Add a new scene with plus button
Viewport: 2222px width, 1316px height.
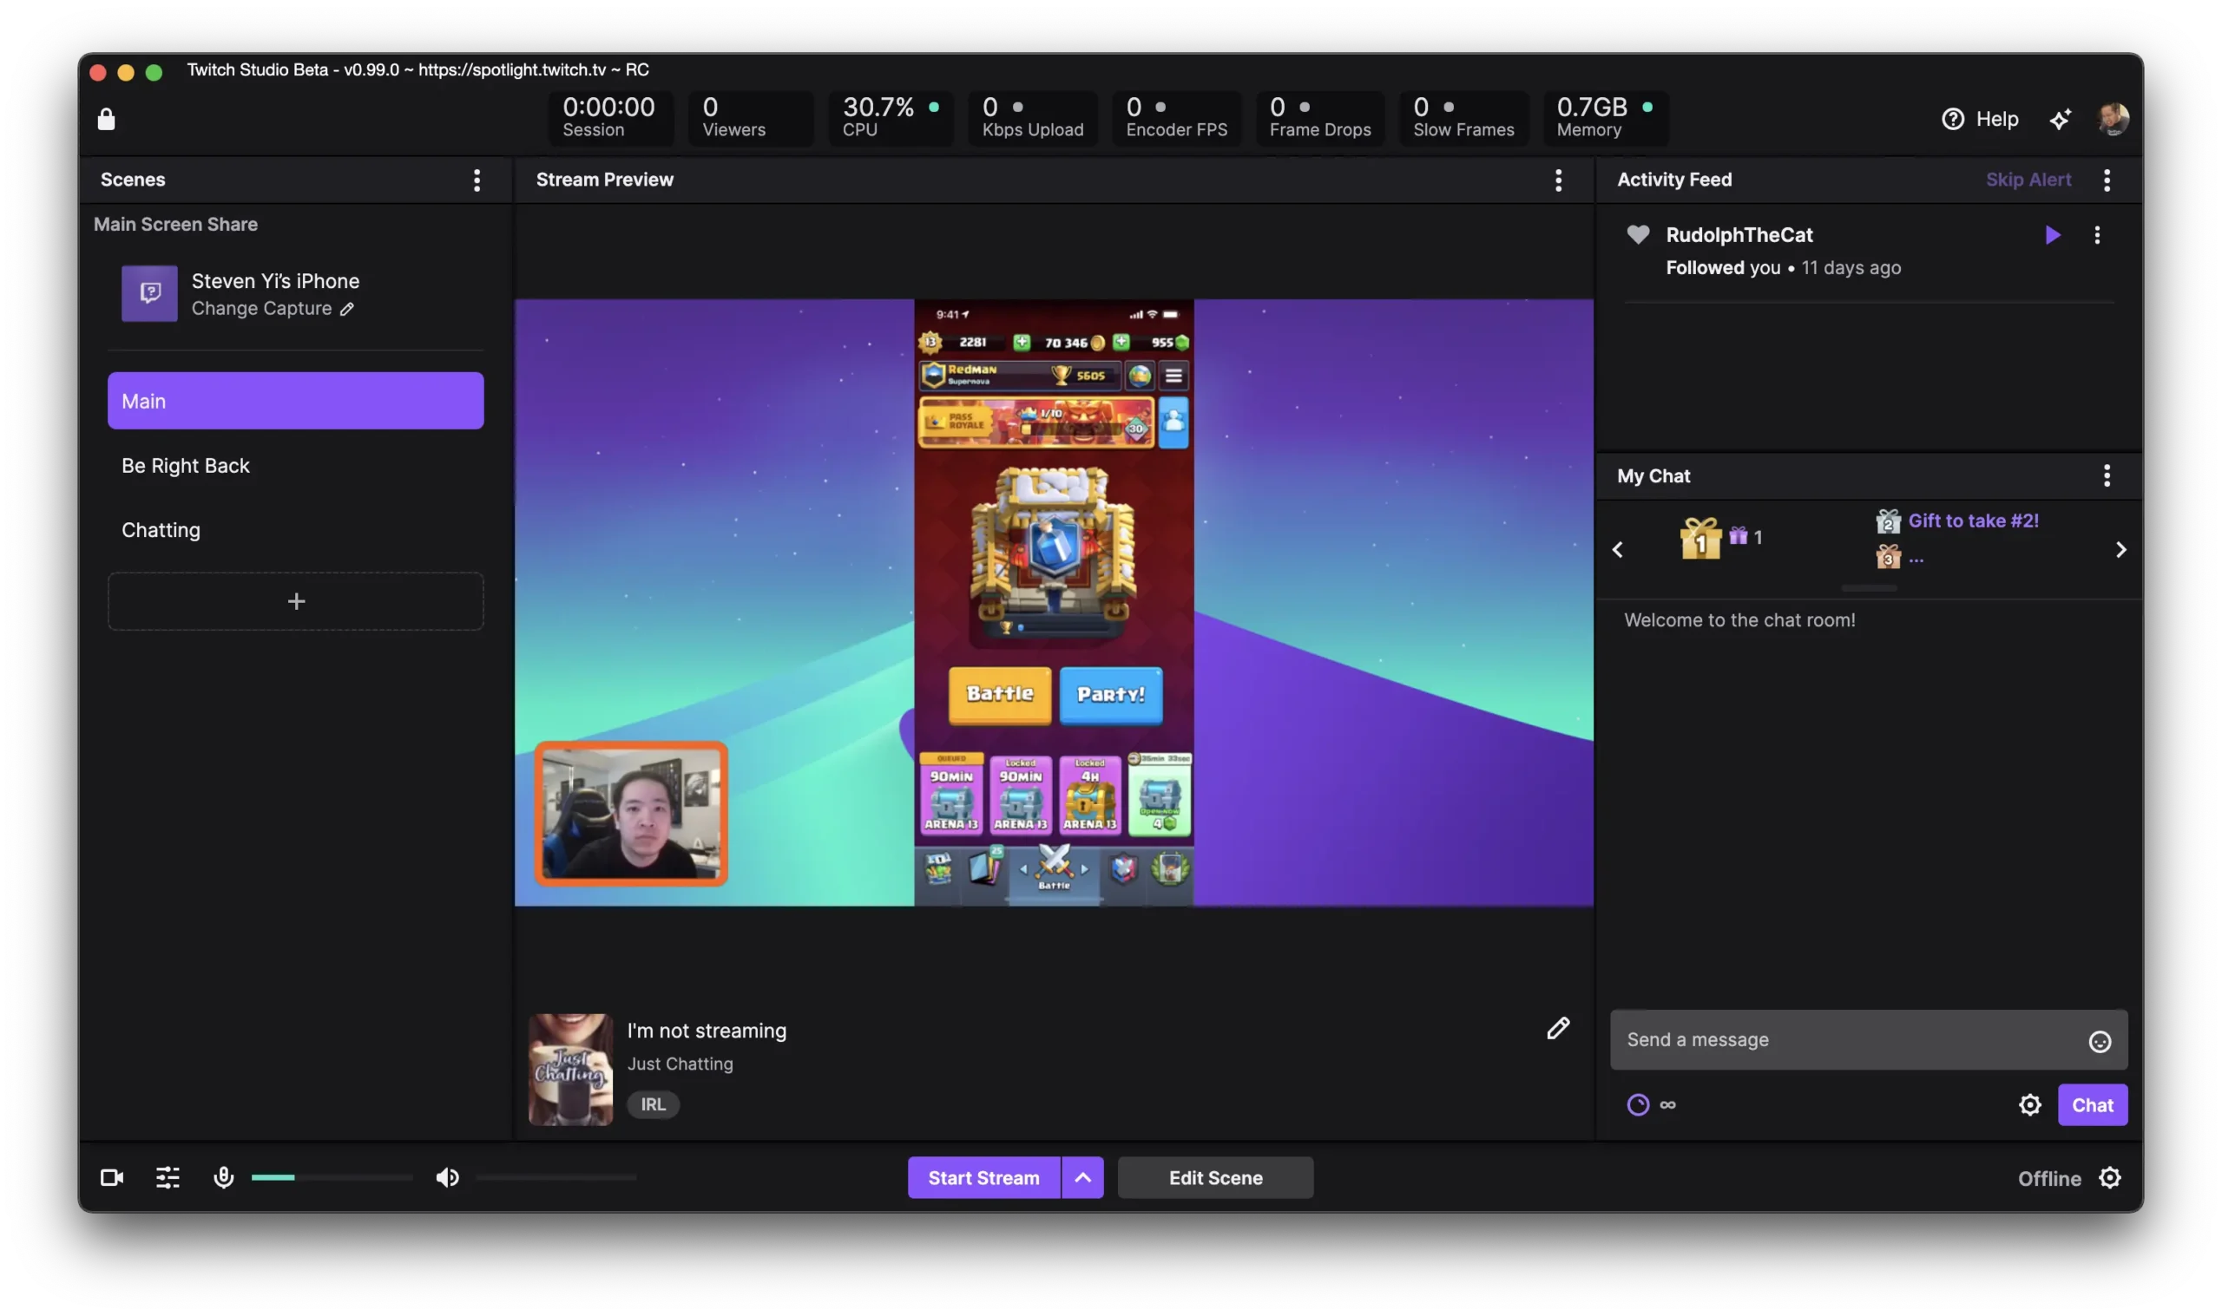point(295,601)
